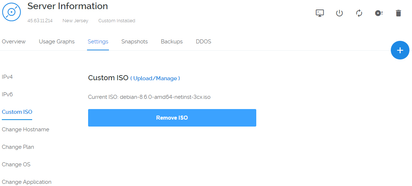Open the server console view icon
This screenshot has height=186, width=412.
click(x=320, y=13)
